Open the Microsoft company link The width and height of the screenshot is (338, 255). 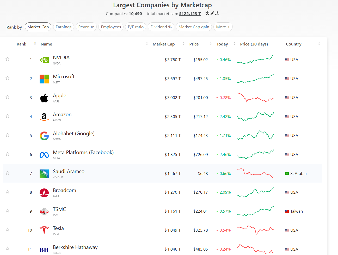click(64, 76)
